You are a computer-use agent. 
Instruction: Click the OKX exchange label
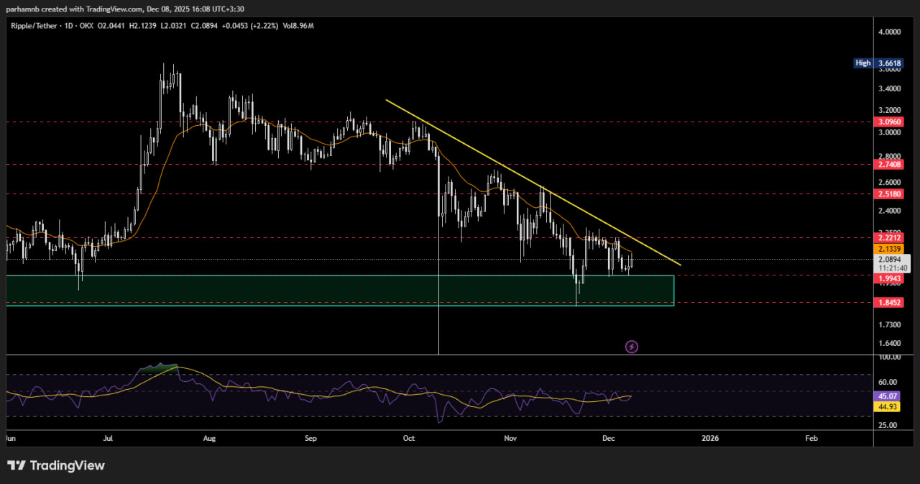86,25
